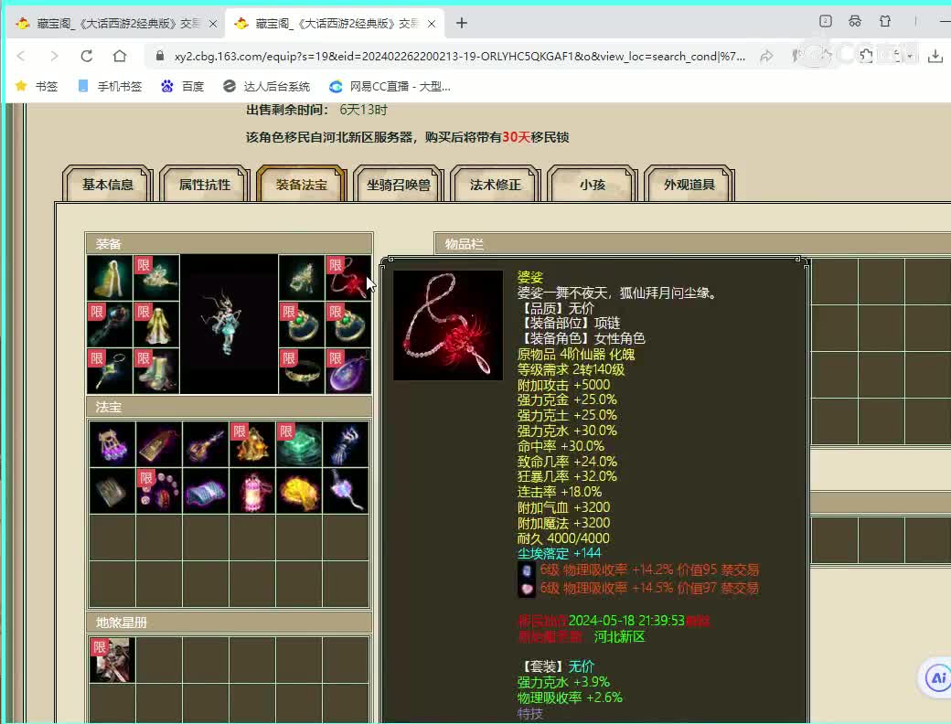Screen dimensions: 951x724
Task: Go back to previous page
Action: [21, 56]
